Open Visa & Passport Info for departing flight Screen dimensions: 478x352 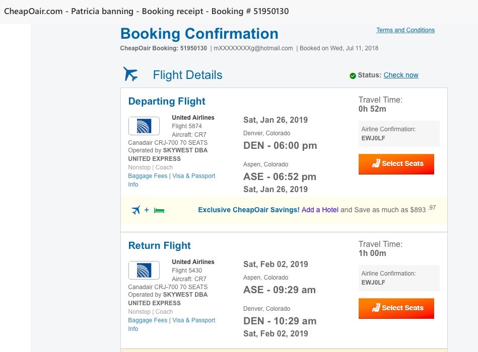click(172, 180)
